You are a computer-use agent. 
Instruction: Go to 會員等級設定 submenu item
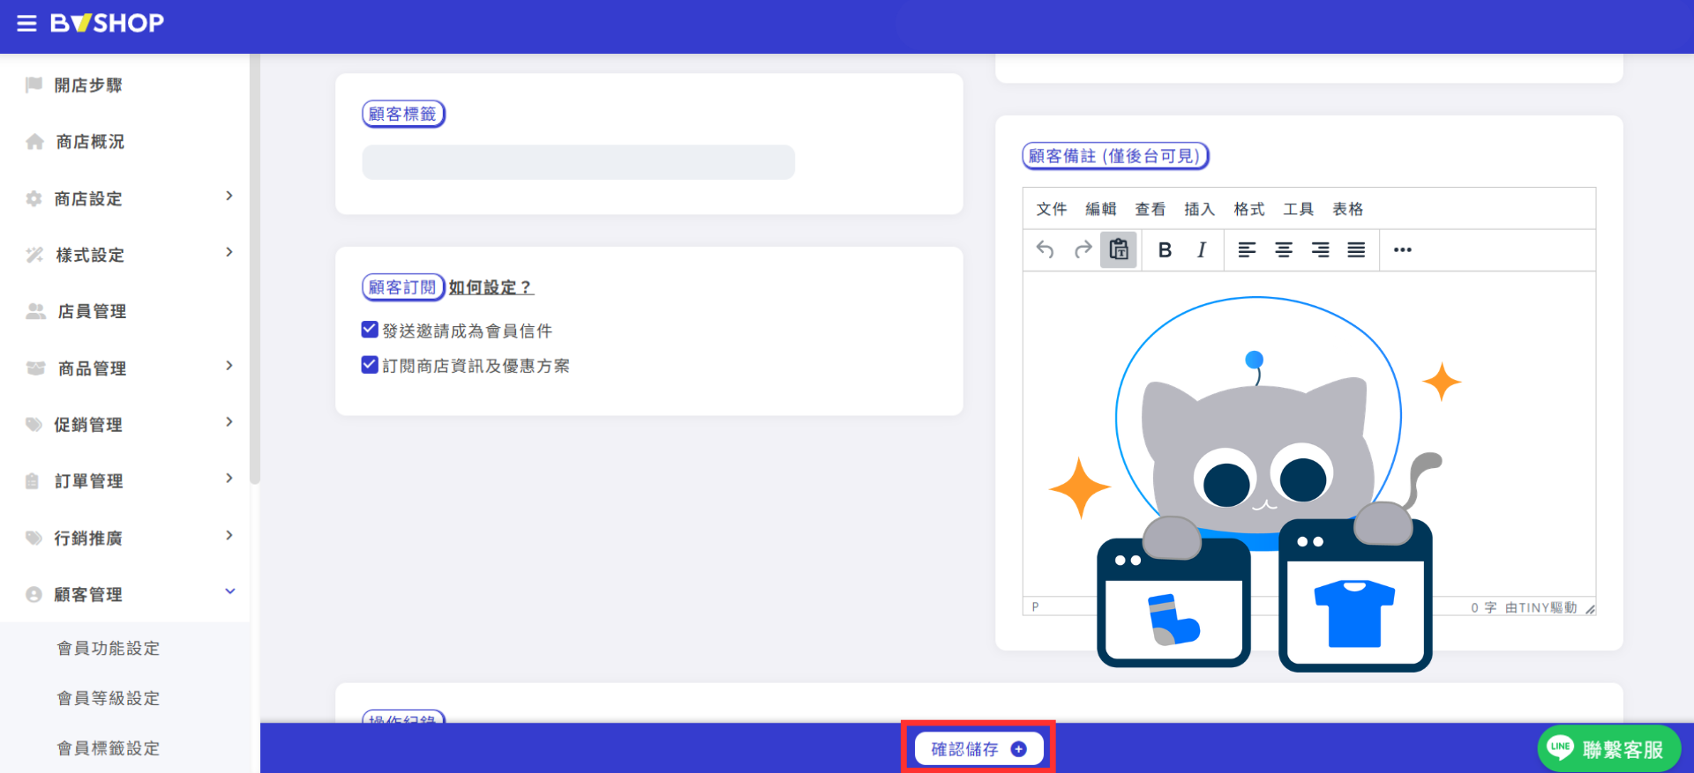click(x=109, y=698)
